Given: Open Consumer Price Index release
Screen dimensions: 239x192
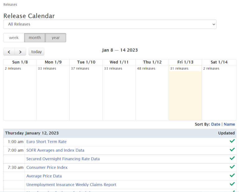Looking at the screenshot, I should tap(47, 167).
